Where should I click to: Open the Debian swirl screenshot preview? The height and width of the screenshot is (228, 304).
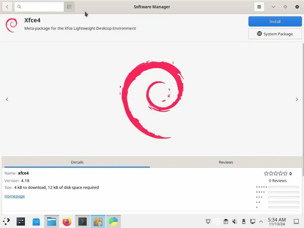[x=152, y=99]
